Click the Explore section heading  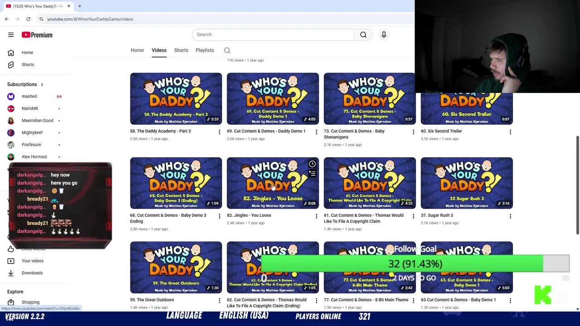pos(15,292)
